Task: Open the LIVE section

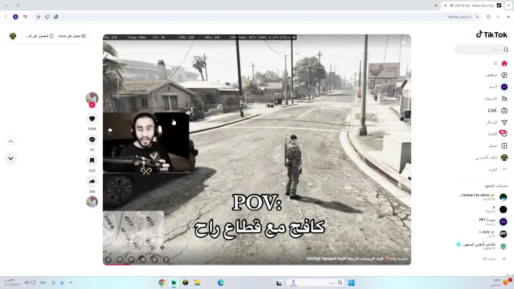Action: pos(498,110)
